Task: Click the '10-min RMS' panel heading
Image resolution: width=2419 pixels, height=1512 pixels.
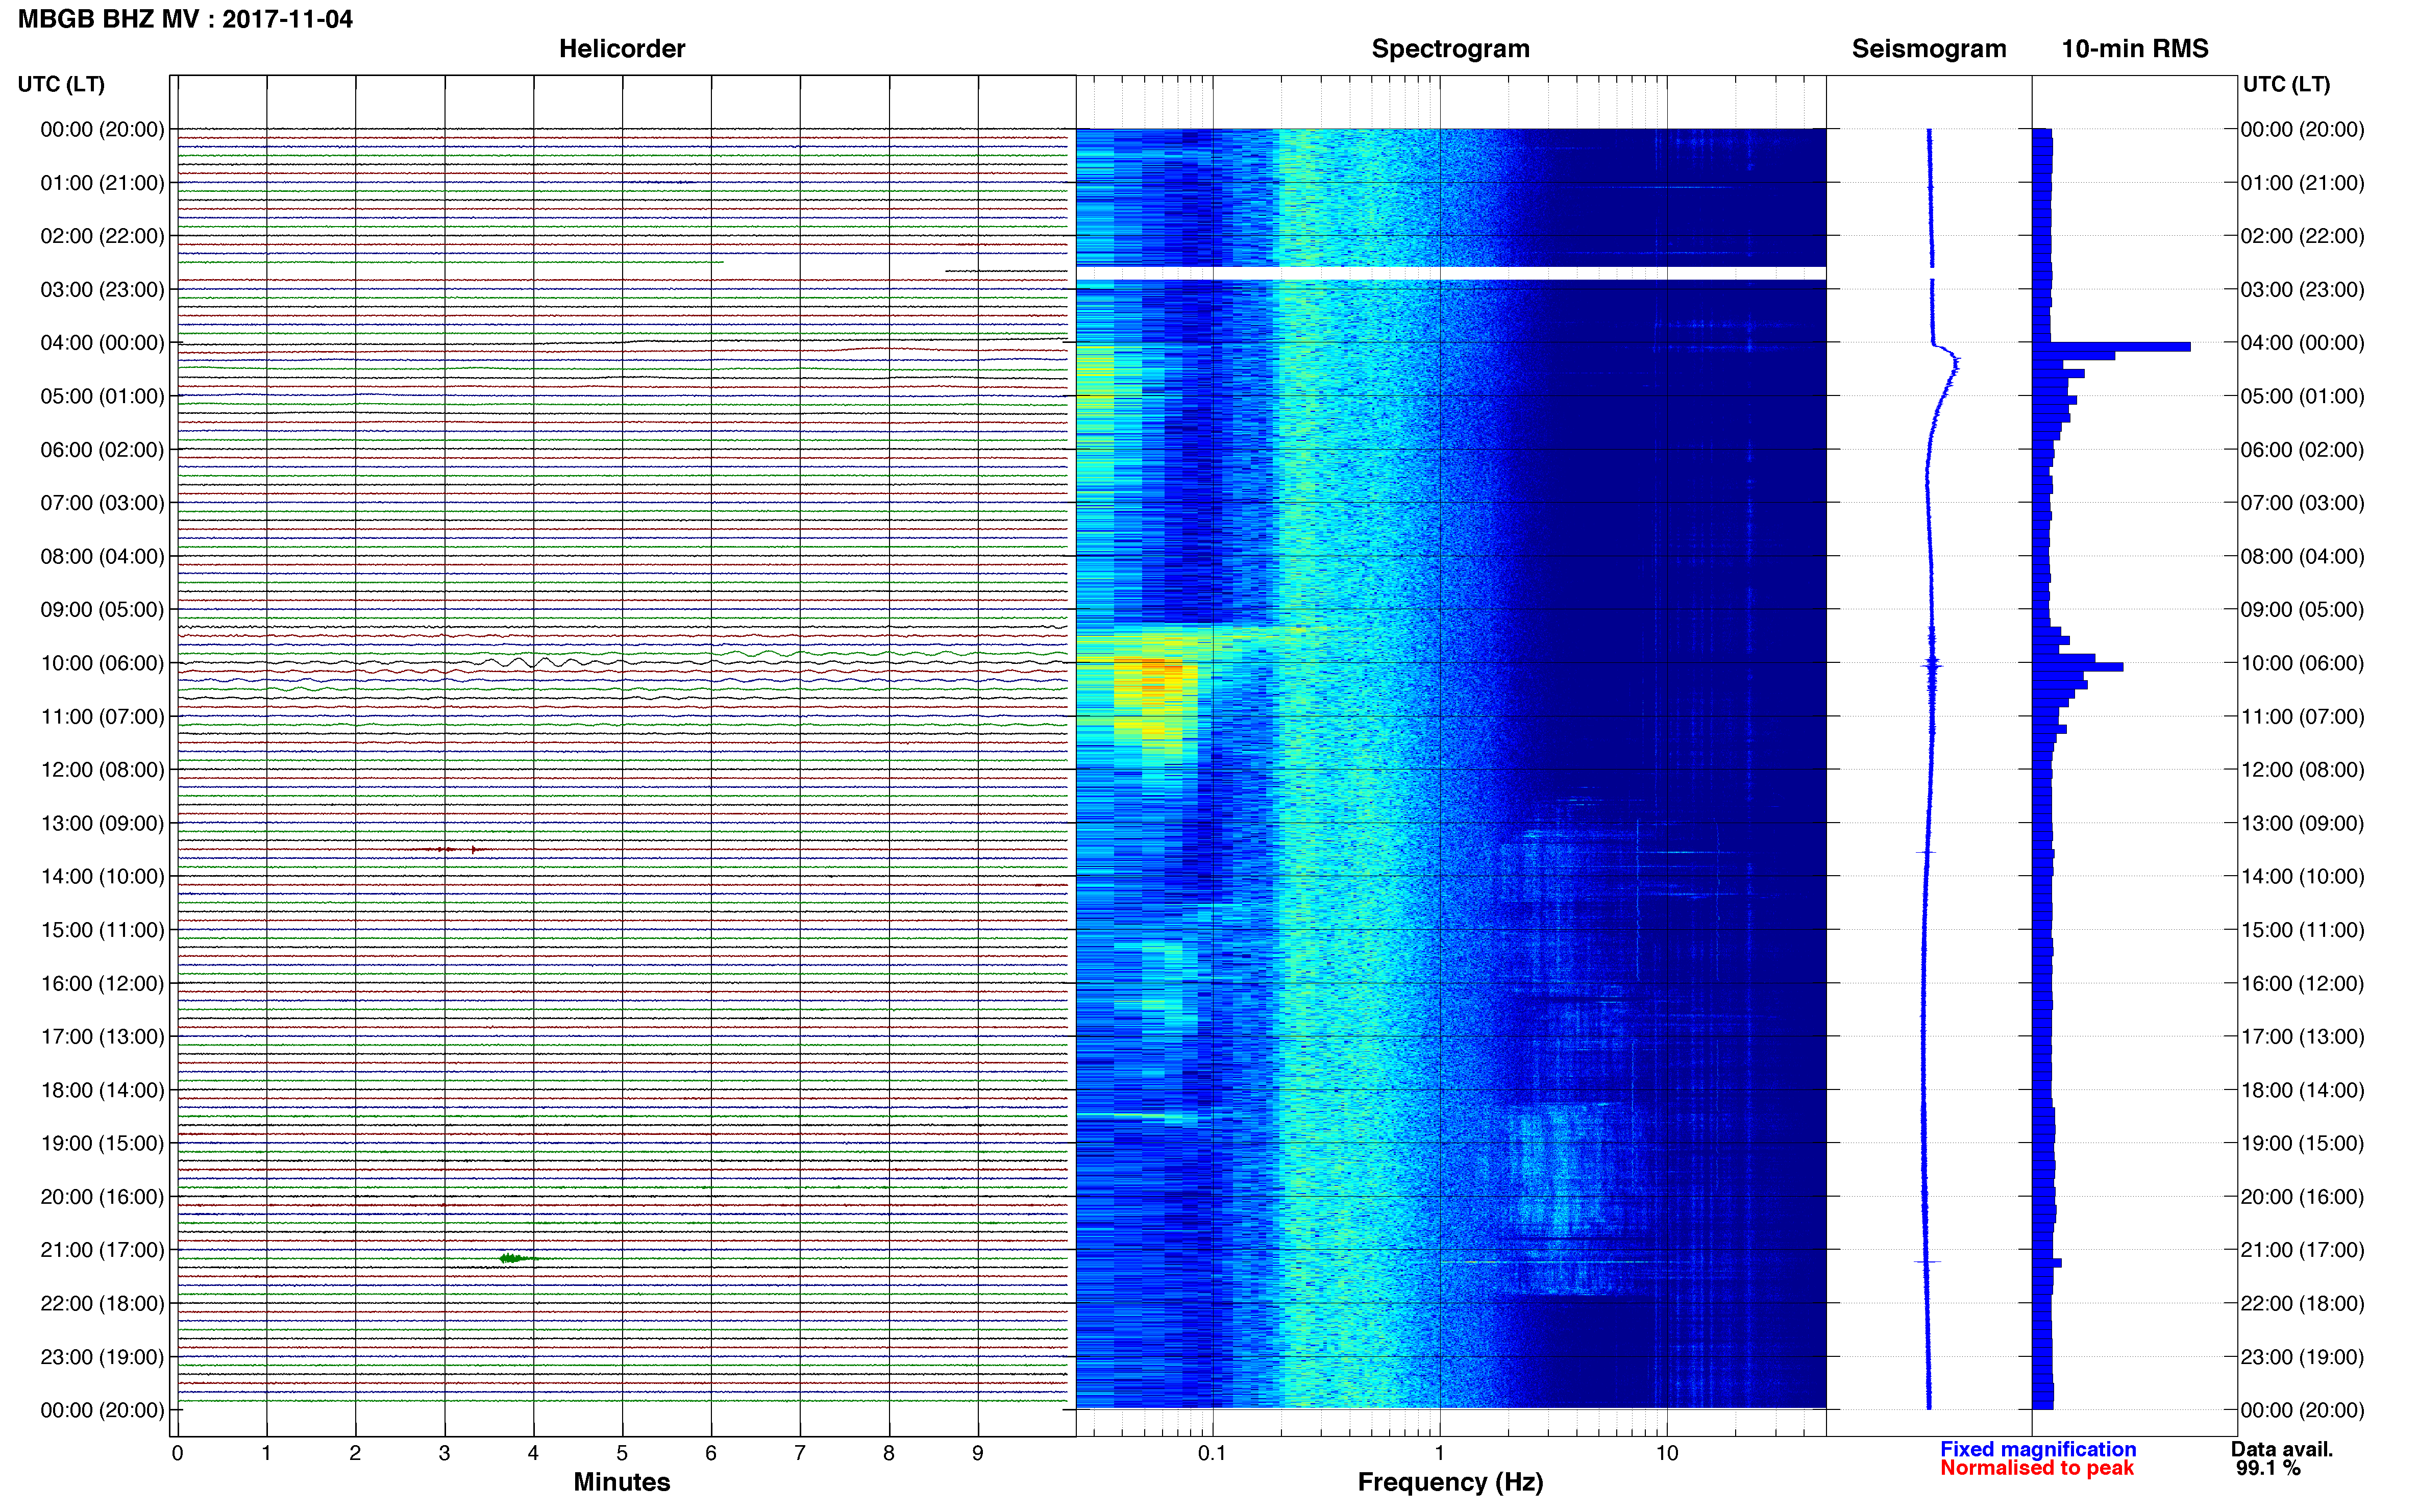Action: pyautogui.click(x=2135, y=49)
